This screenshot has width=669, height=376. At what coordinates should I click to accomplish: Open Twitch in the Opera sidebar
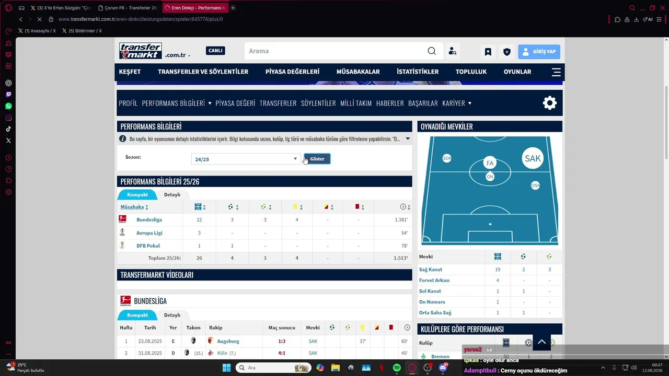click(8, 95)
